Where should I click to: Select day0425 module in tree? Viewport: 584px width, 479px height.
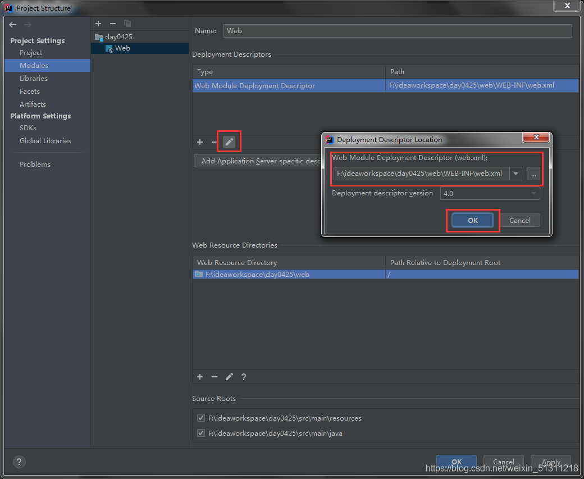[x=118, y=37]
